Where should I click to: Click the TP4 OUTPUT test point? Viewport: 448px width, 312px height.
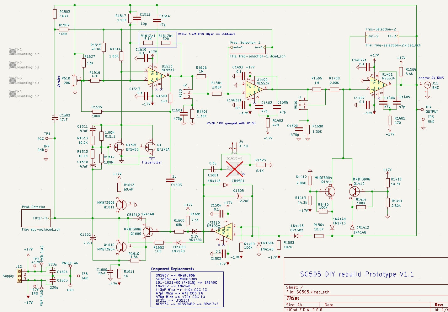[x=422, y=110]
